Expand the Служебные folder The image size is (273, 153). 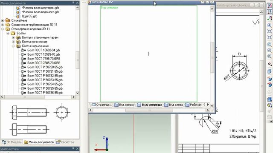pyautogui.click(x=3, y=20)
